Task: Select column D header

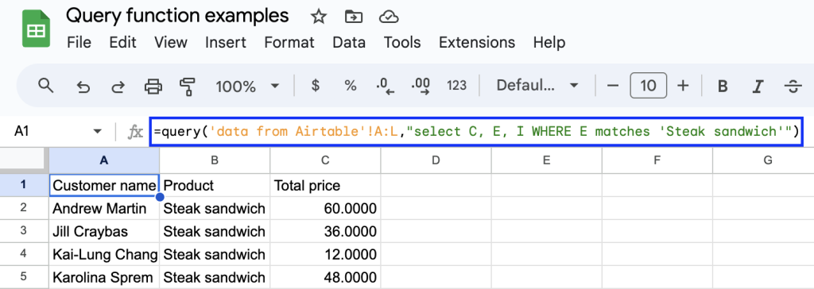Action: coord(436,160)
